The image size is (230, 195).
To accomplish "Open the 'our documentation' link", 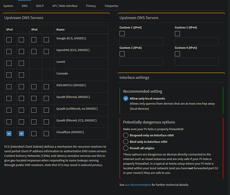I will pos(138,185).
